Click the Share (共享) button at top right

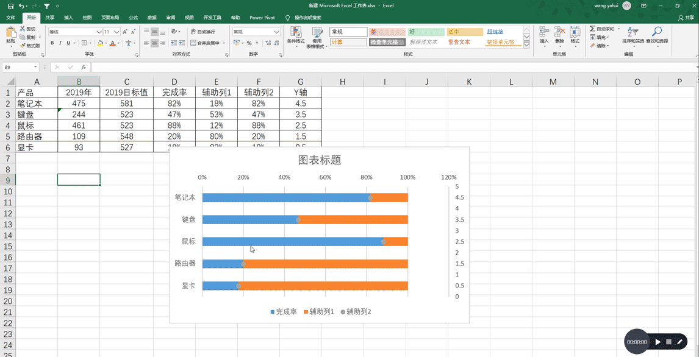click(x=687, y=18)
